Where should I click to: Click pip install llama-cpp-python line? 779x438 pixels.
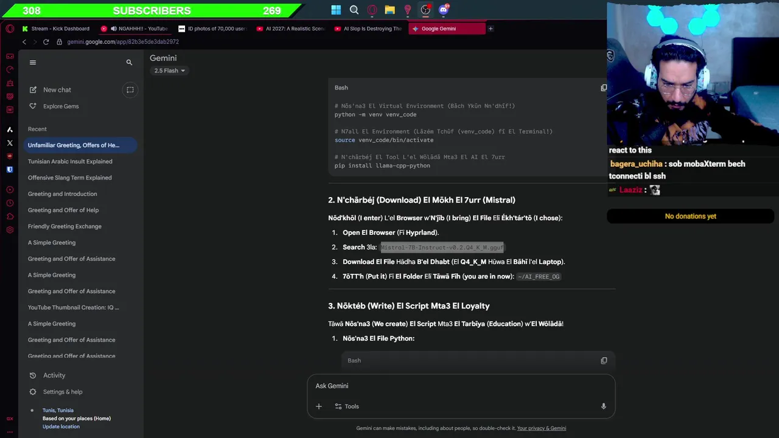[x=382, y=165]
